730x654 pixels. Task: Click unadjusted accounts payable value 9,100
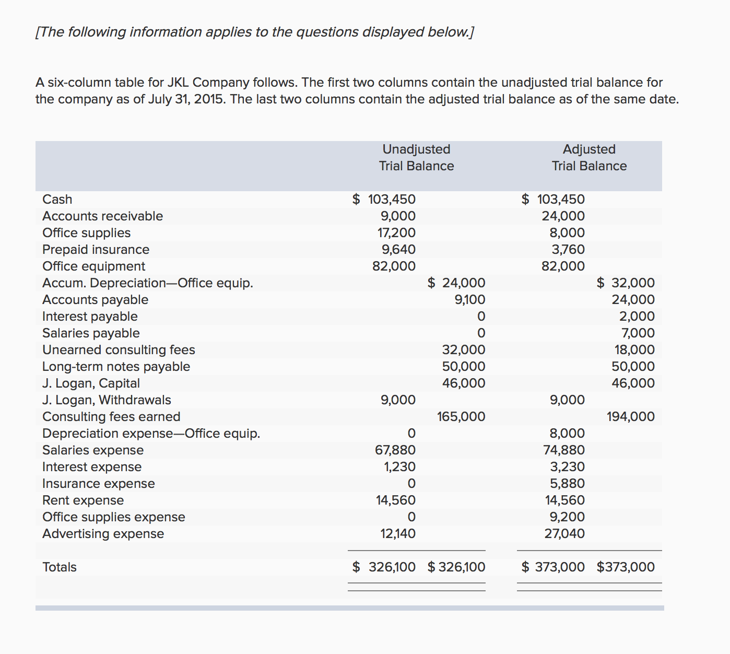pyautogui.click(x=469, y=300)
